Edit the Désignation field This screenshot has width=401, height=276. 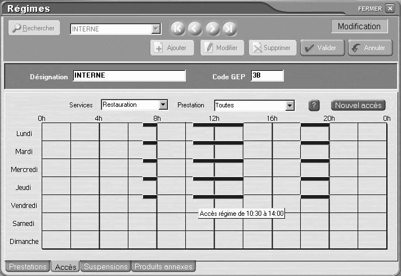129,75
